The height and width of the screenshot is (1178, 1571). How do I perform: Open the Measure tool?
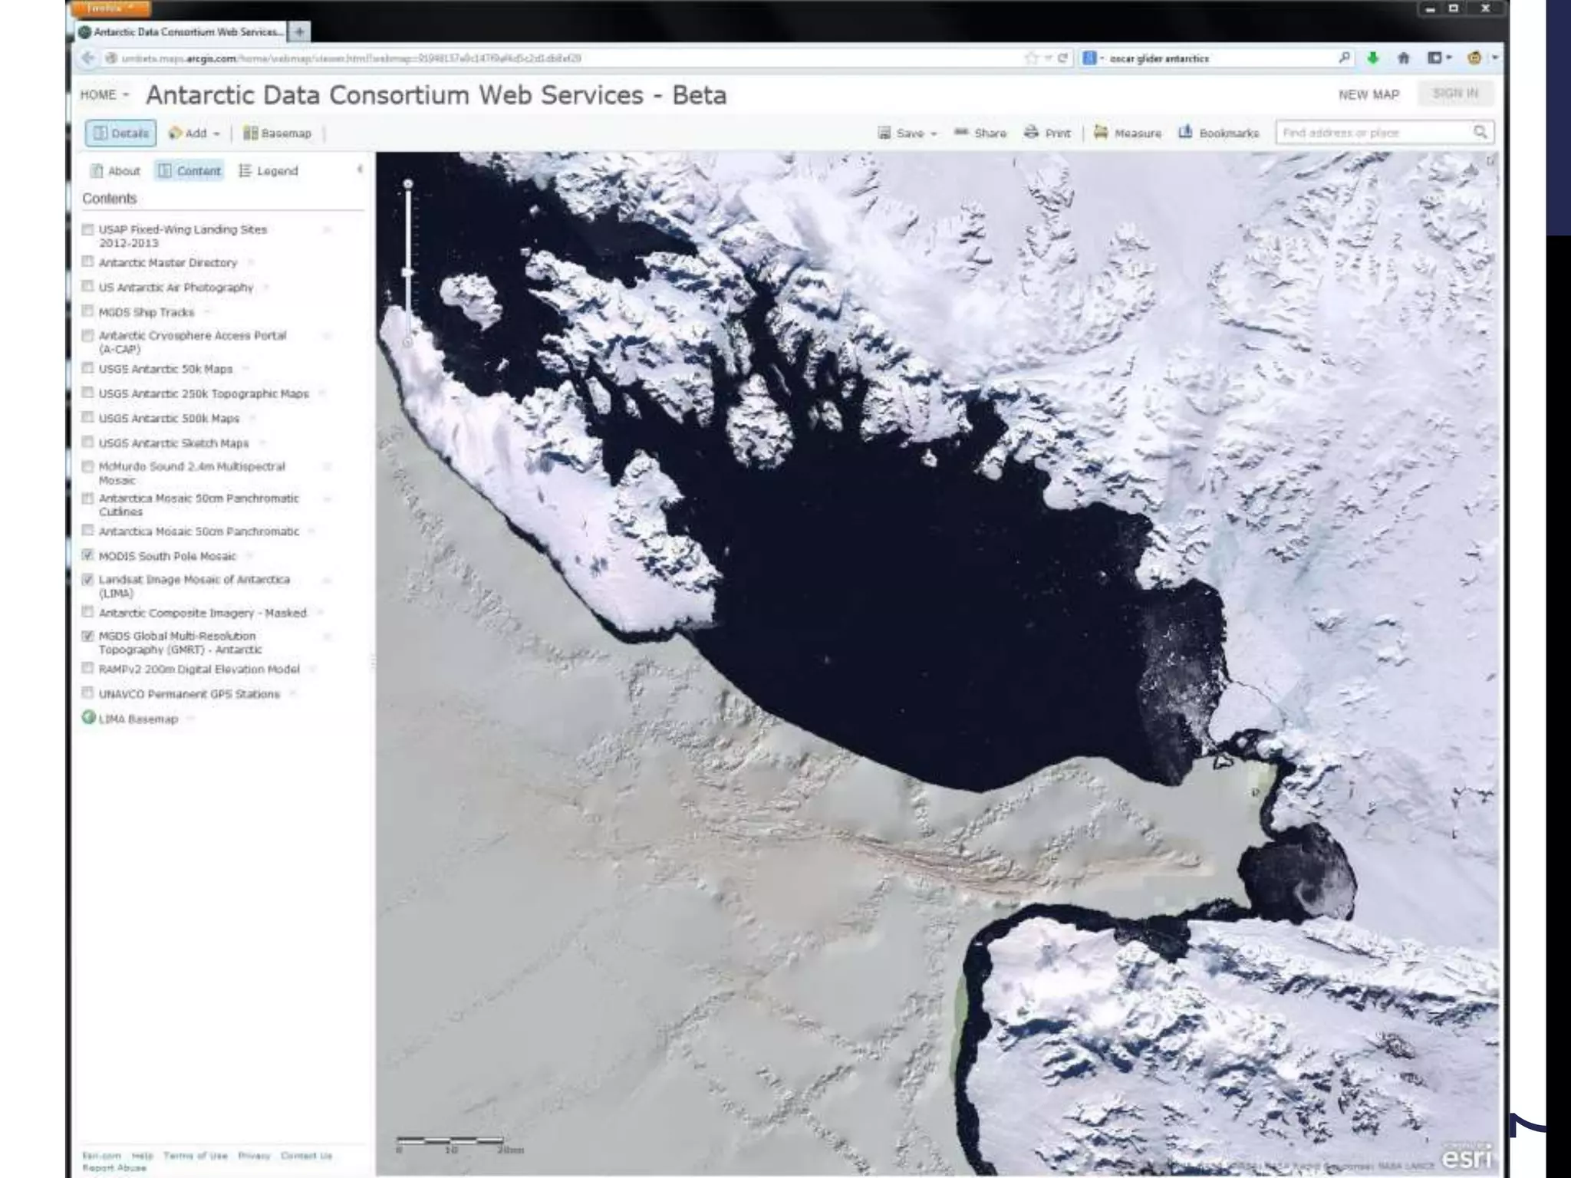click(x=1101, y=133)
